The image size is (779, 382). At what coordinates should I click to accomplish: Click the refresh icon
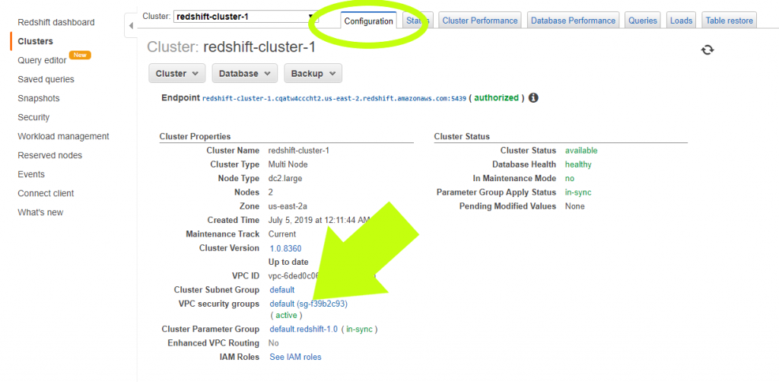tap(707, 49)
